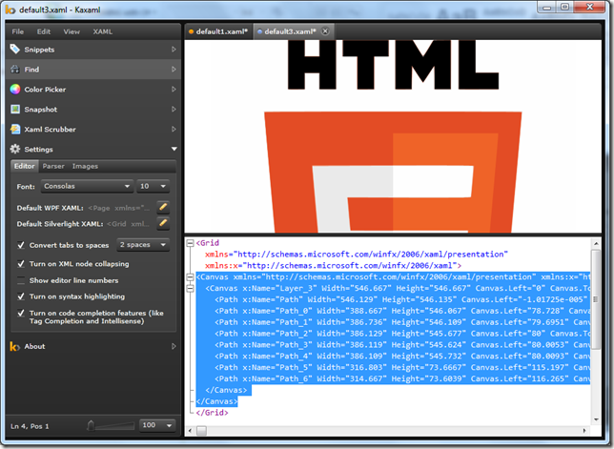Image resolution: width=614 pixels, height=449 pixels.
Task: Close the default3.xaml tab
Action: click(x=325, y=31)
